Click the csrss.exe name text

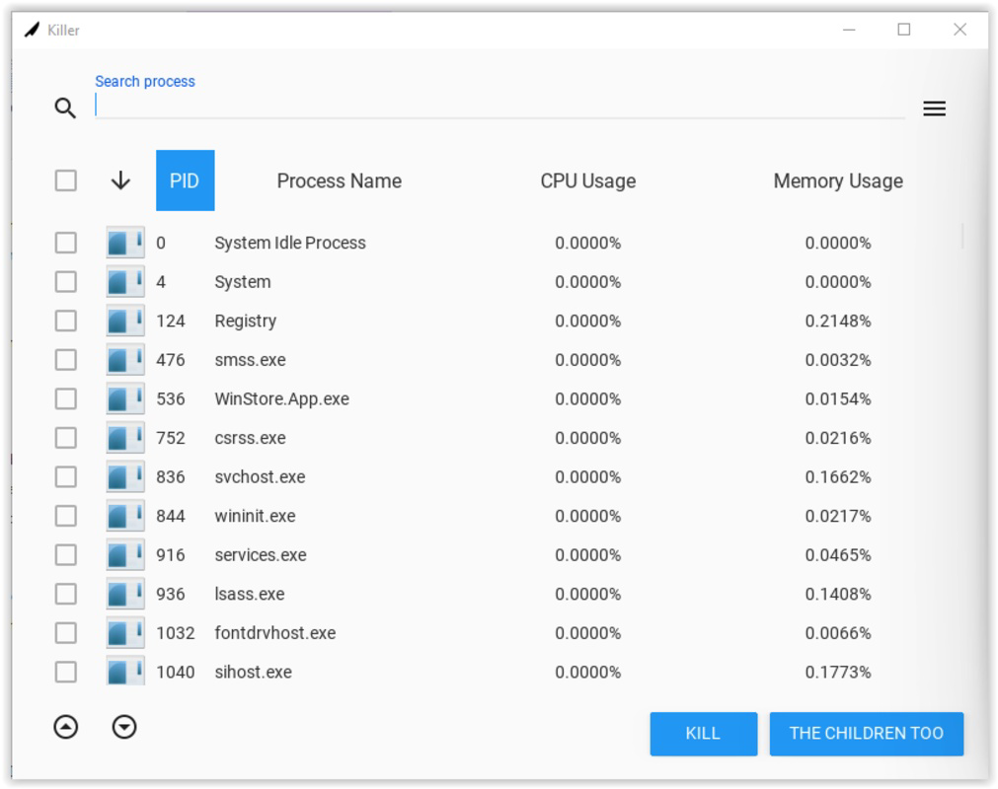click(250, 438)
